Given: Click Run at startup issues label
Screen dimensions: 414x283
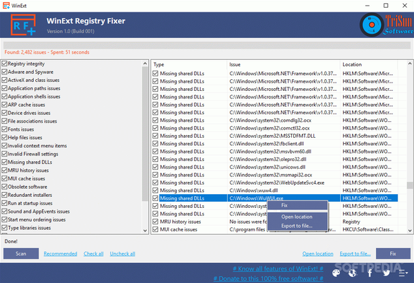Looking at the screenshot, I should 30,203.
